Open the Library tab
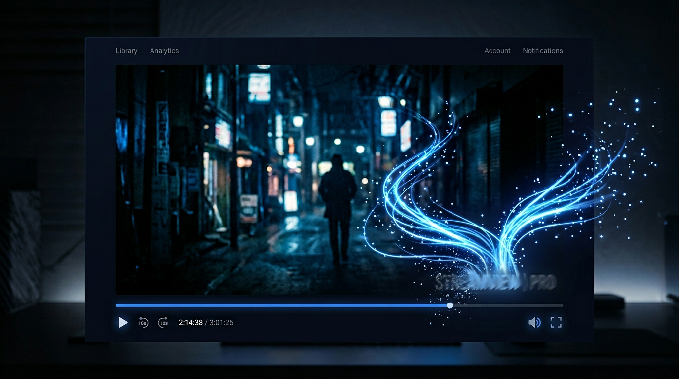Screen dimensions: 679x379 click(126, 51)
